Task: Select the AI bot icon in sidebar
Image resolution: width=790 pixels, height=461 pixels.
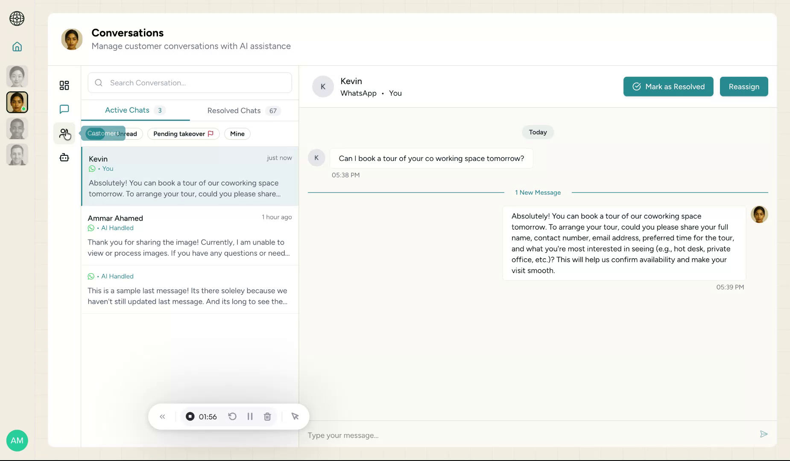Action: click(x=64, y=158)
